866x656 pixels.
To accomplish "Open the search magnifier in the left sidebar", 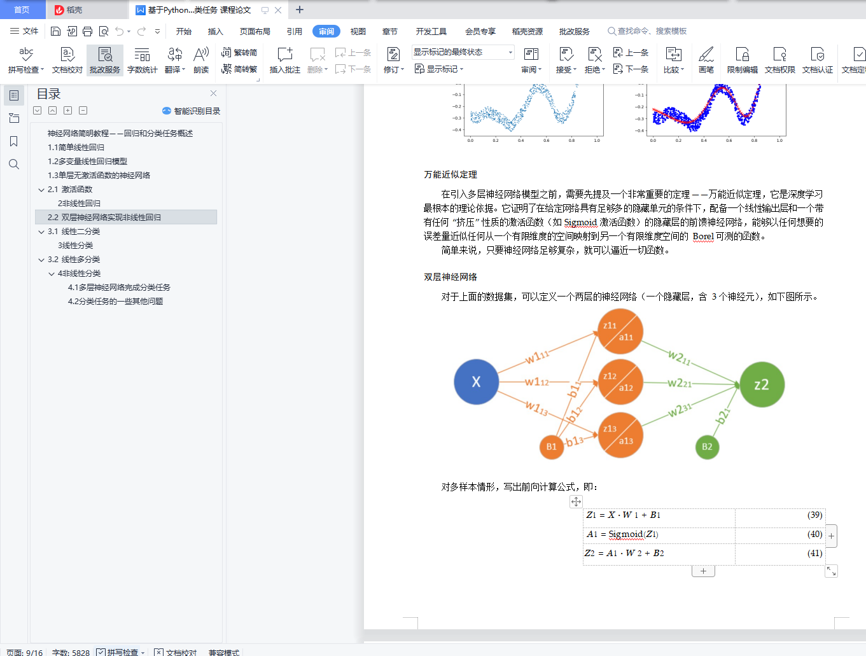I will point(14,164).
